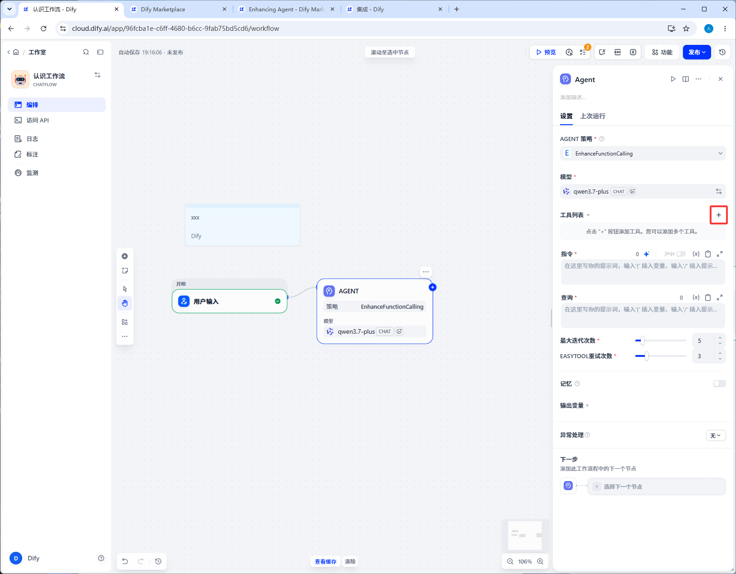Select the 设置 tab in Agent panel

[566, 116]
